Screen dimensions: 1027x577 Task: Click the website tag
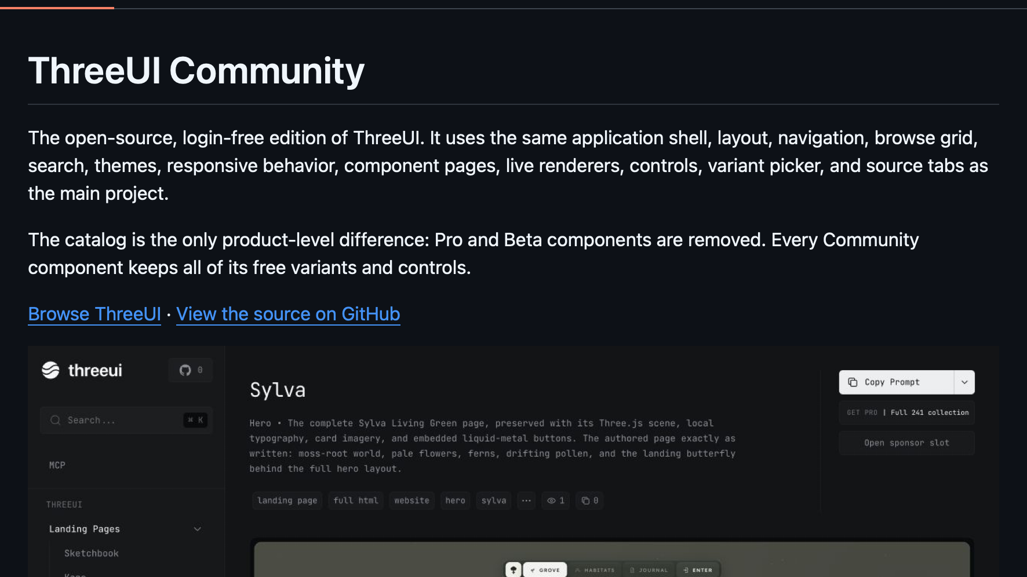(411, 501)
